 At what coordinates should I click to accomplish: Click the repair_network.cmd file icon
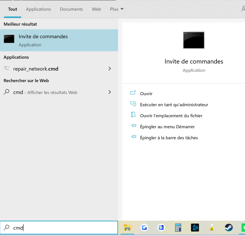(6, 68)
